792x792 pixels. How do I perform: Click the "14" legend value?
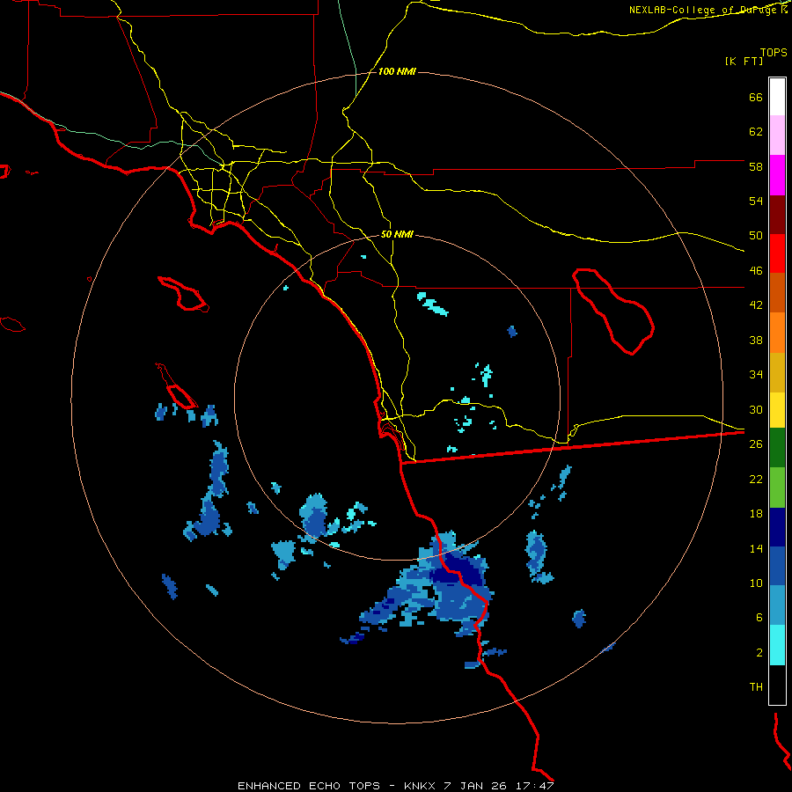pos(756,548)
